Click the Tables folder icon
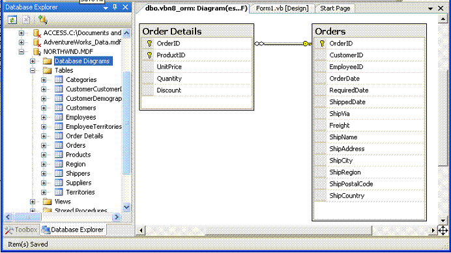The image size is (451, 253). coord(47,70)
